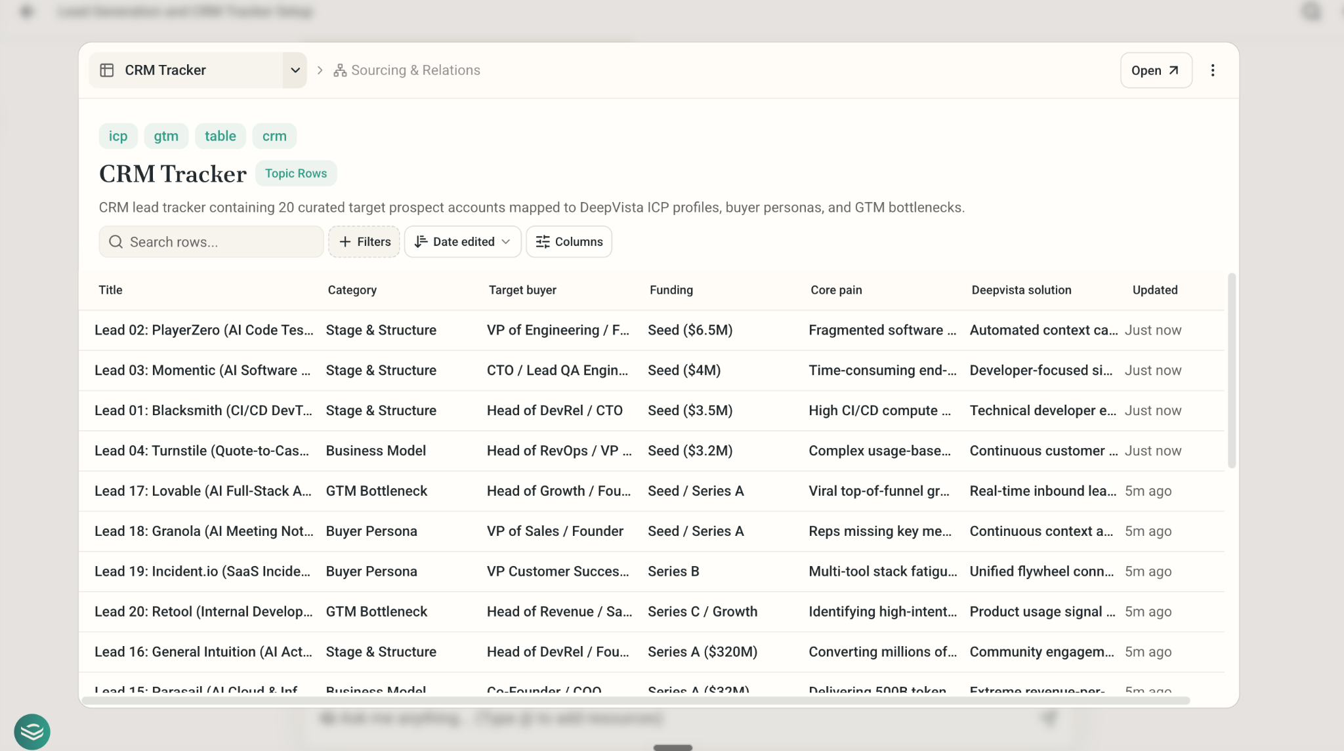The image size is (1344, 751).
Task: Click the breadcrumb chevron separator arrow
Action: [x=320, y=70]
